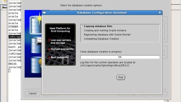Select 'Registering database with Oracle Restart' step
The height and width of the screenshot is (102, 181).
point(107,35)
